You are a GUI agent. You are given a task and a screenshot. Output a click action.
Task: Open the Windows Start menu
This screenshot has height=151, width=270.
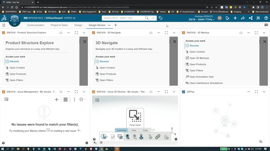coord(3,149)
